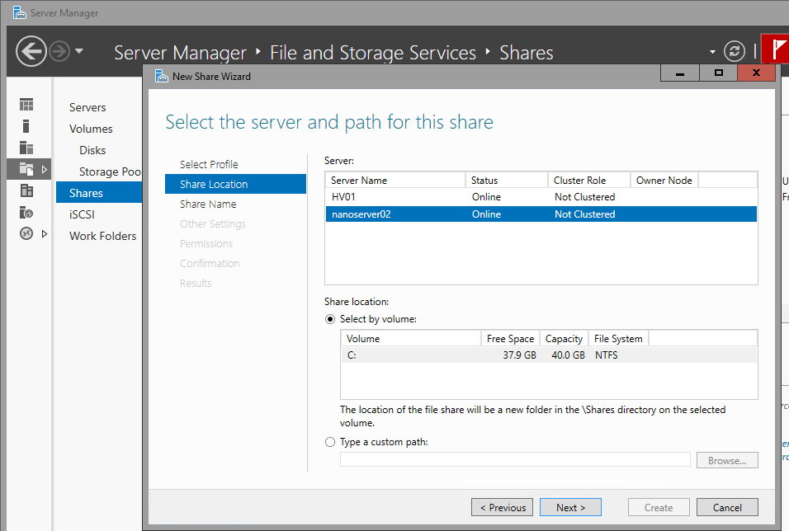789x531 pixels.
Task: Click the custom path text field
Action: click(515, 460)
